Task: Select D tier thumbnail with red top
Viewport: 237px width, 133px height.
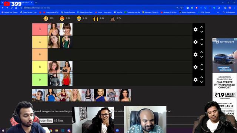Action: tap(66, 80)
